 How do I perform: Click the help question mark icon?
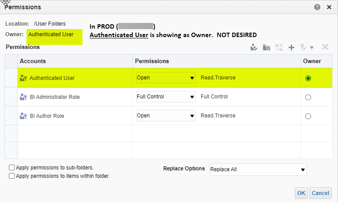click(317, 7)
